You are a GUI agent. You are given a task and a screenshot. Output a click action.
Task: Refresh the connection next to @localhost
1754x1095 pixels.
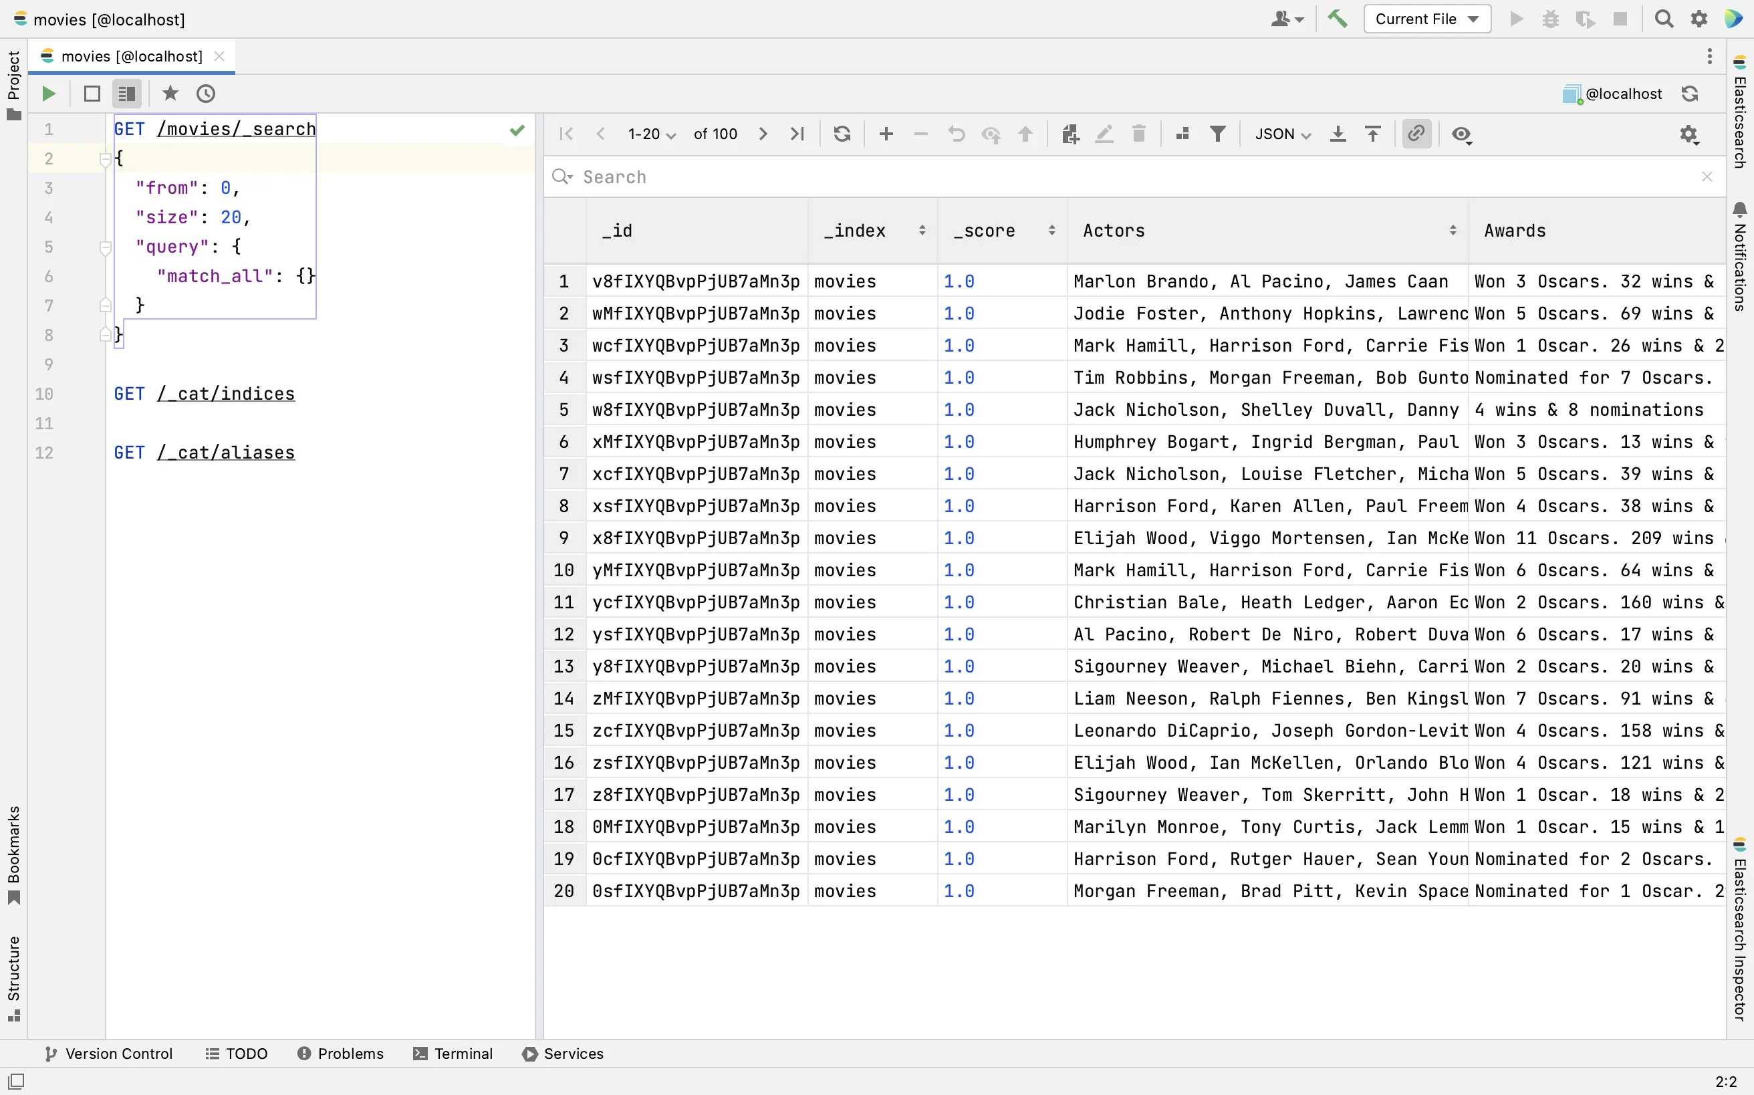(1690, 94)
